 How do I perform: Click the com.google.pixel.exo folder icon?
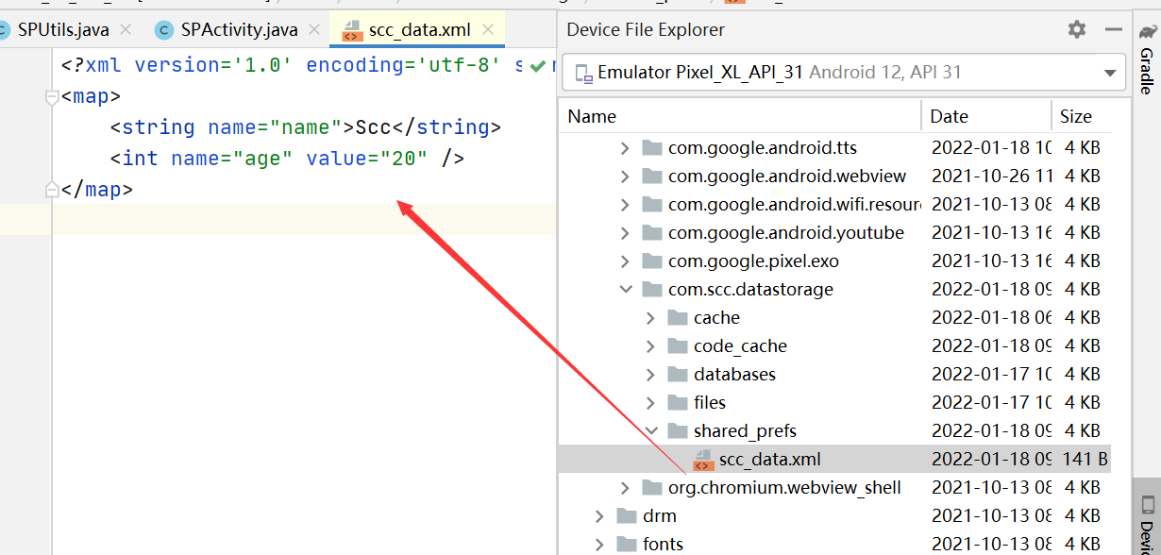[652, 261]
